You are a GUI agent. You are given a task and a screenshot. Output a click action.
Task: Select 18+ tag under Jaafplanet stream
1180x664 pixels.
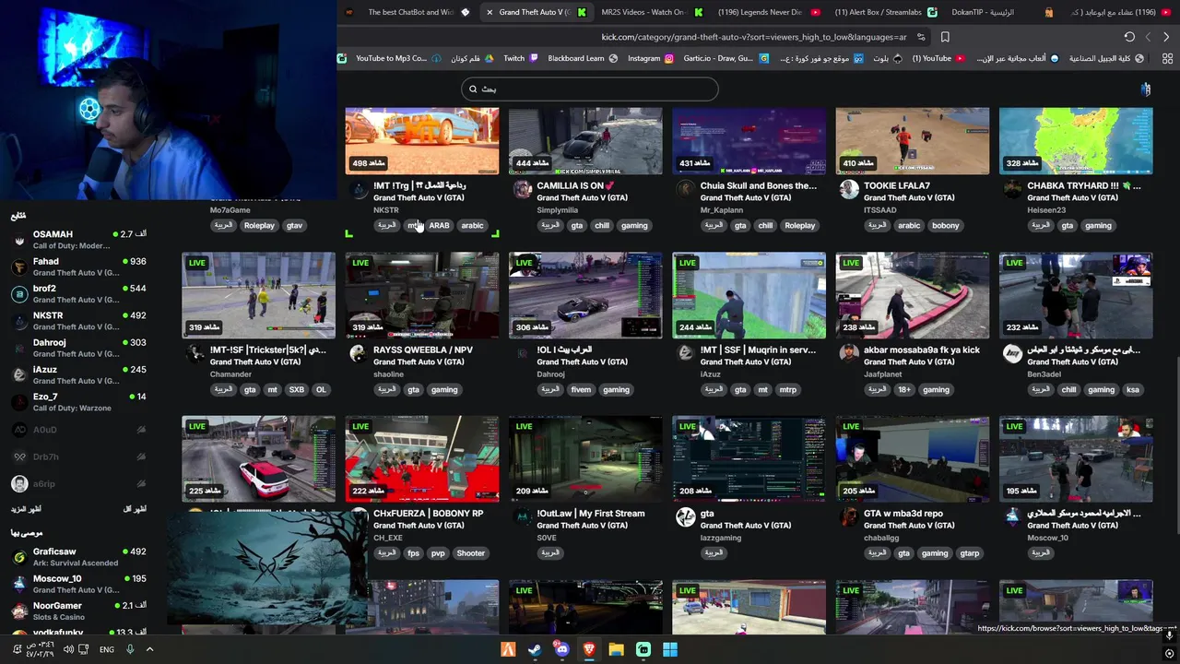pos(904,390)
